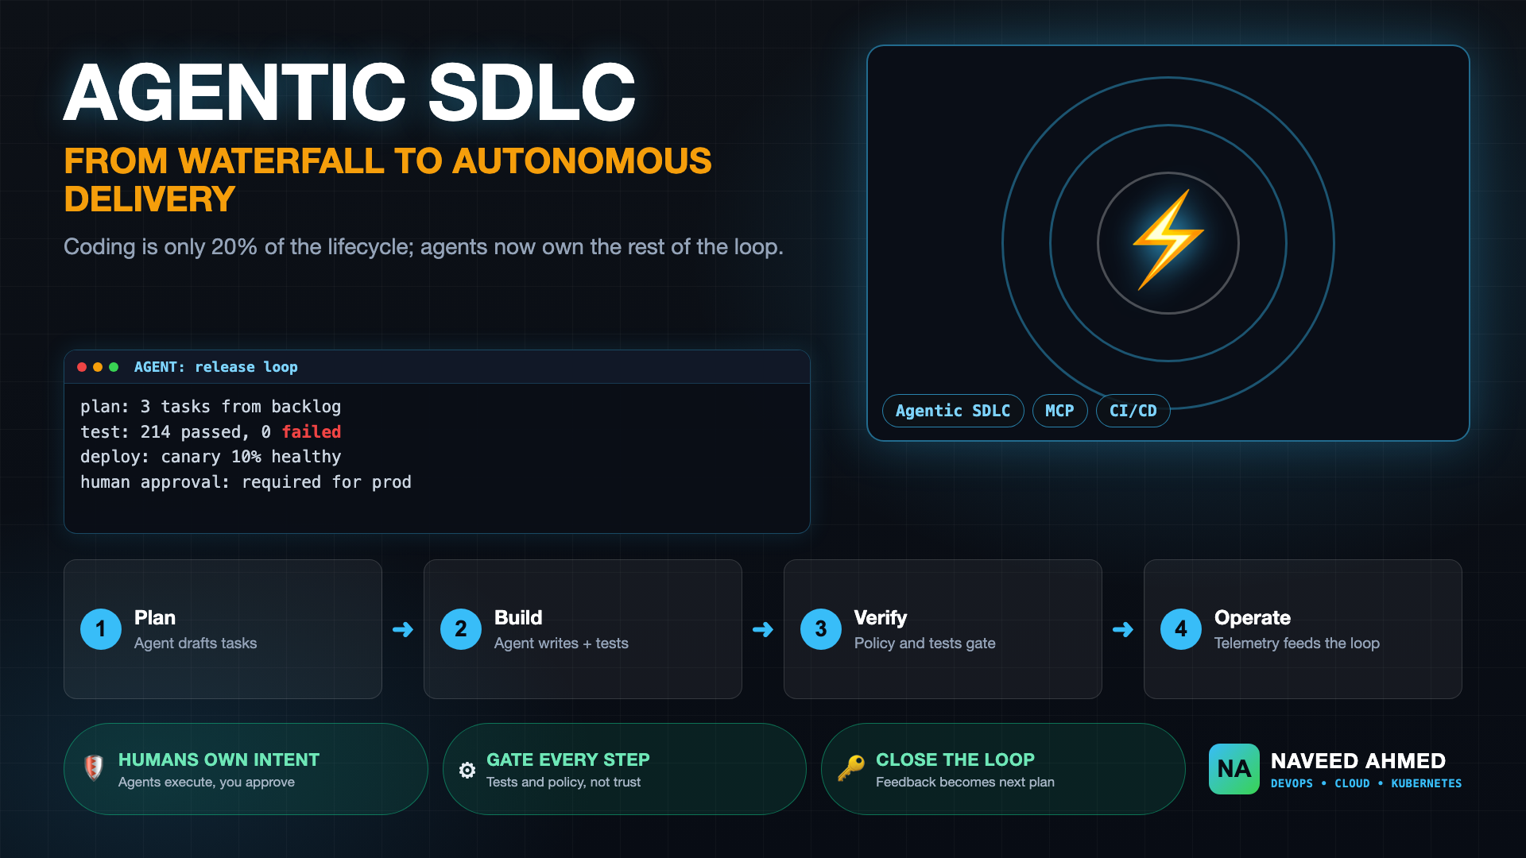Select the Agentic SDLC tag
This screenshot has width=1526, height=858.
click(953, 411)
